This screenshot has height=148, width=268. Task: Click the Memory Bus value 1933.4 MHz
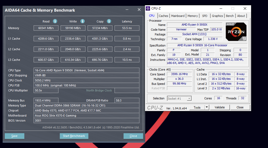[46, 100]
